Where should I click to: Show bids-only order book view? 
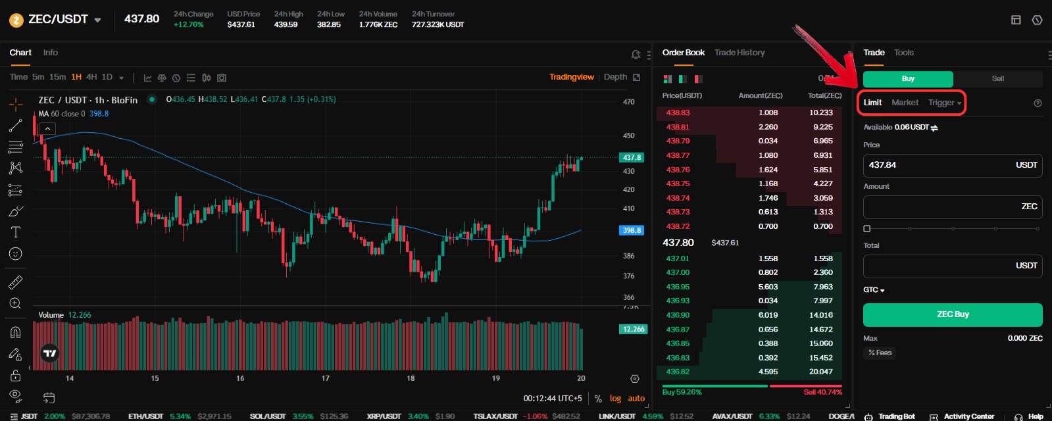click(x=683, y=79)
